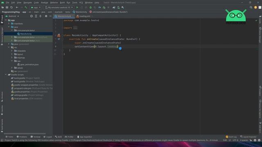262x147 pixels.
Task: Click ProgrammingVlog in the breadcrumb bar
Action: (x=11, y=12)
